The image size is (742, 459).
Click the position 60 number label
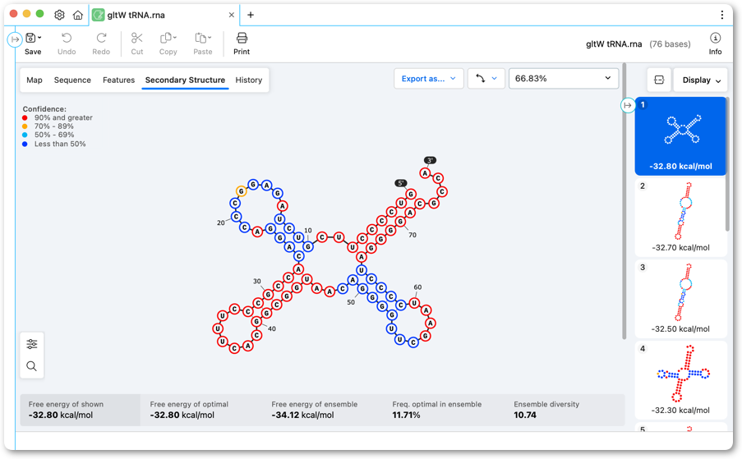[x=417, y=287]
